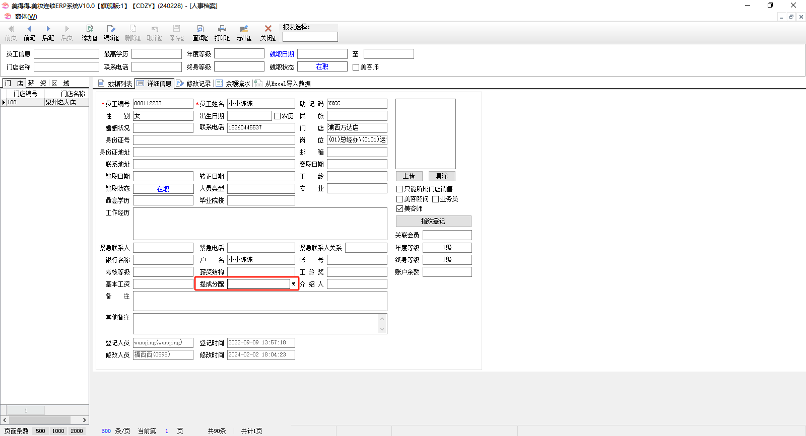Click the 提成分配 input field

pos(259,284)
